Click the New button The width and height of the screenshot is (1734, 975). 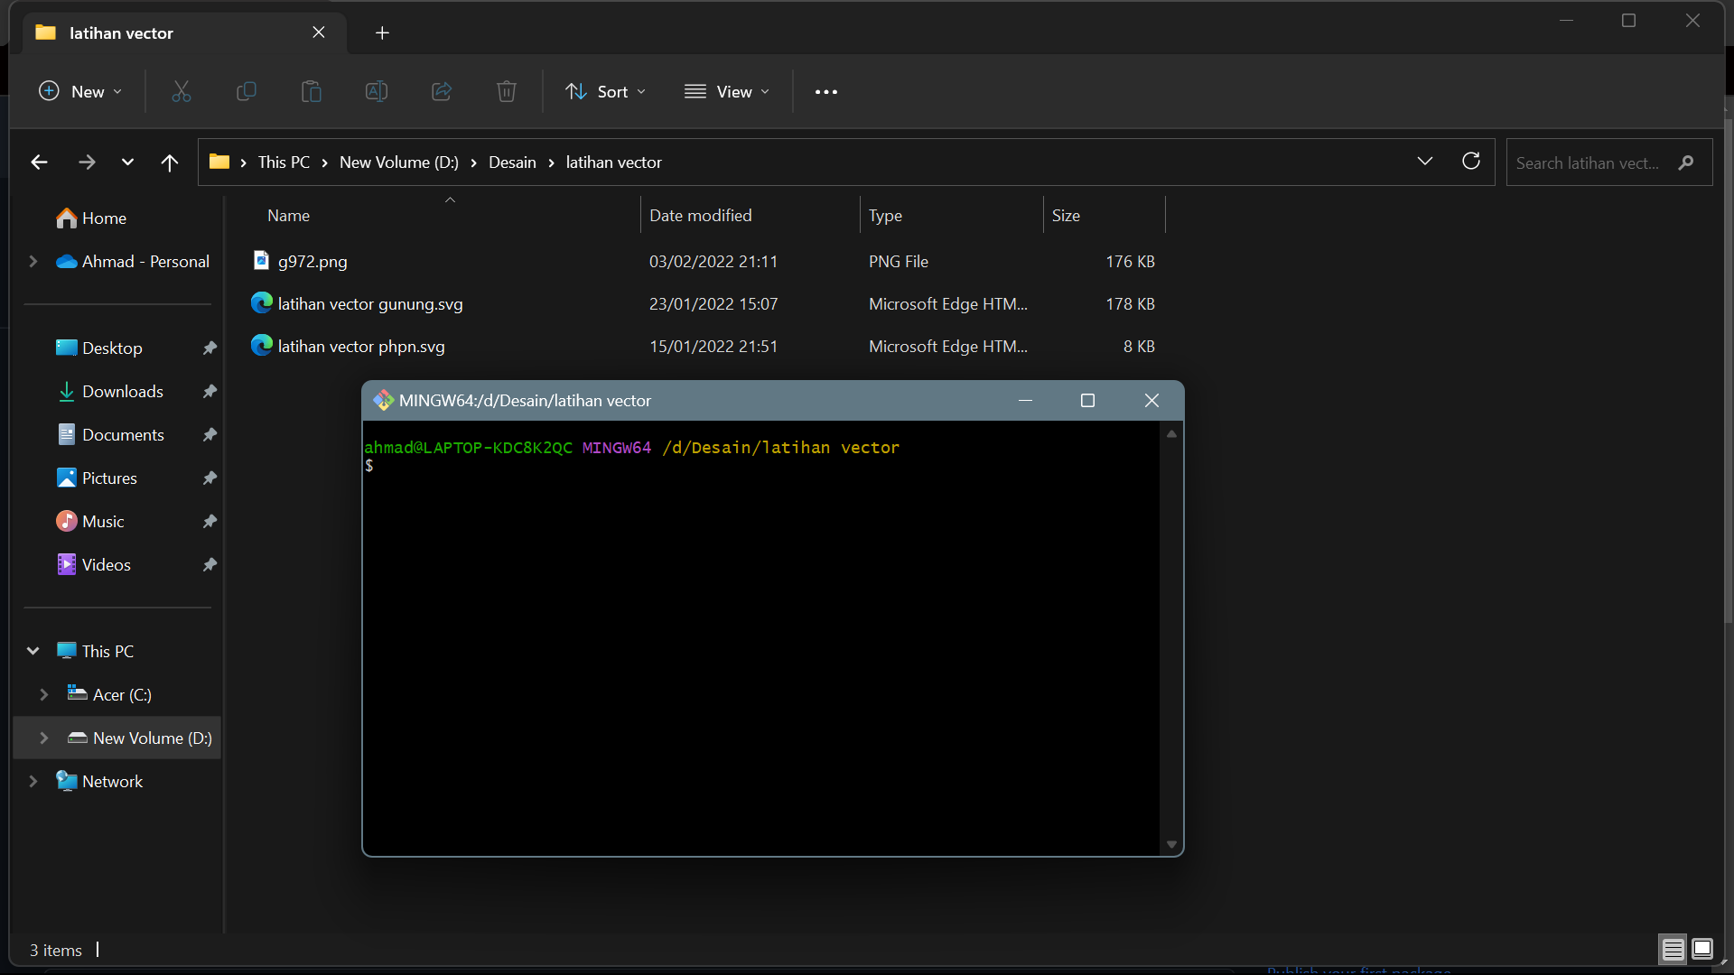click(79, 91)
